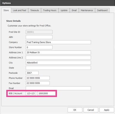Screen dimensions: 115x114
Task: Click the 'Postcode' label
Action: [13, 73]
